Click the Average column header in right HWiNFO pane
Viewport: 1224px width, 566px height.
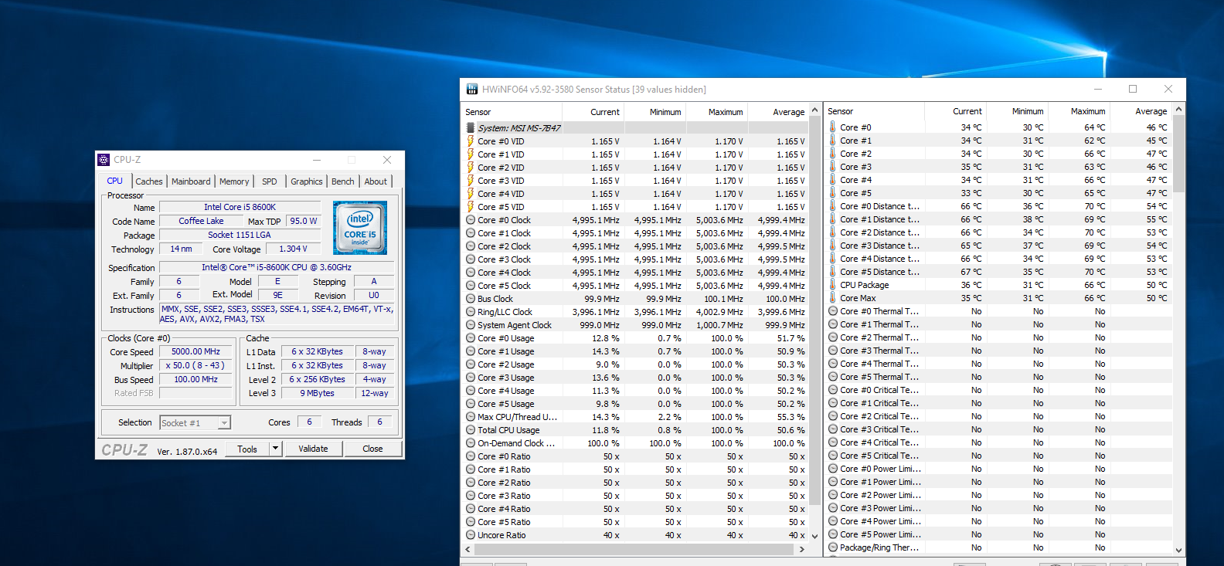[1141, 111]
